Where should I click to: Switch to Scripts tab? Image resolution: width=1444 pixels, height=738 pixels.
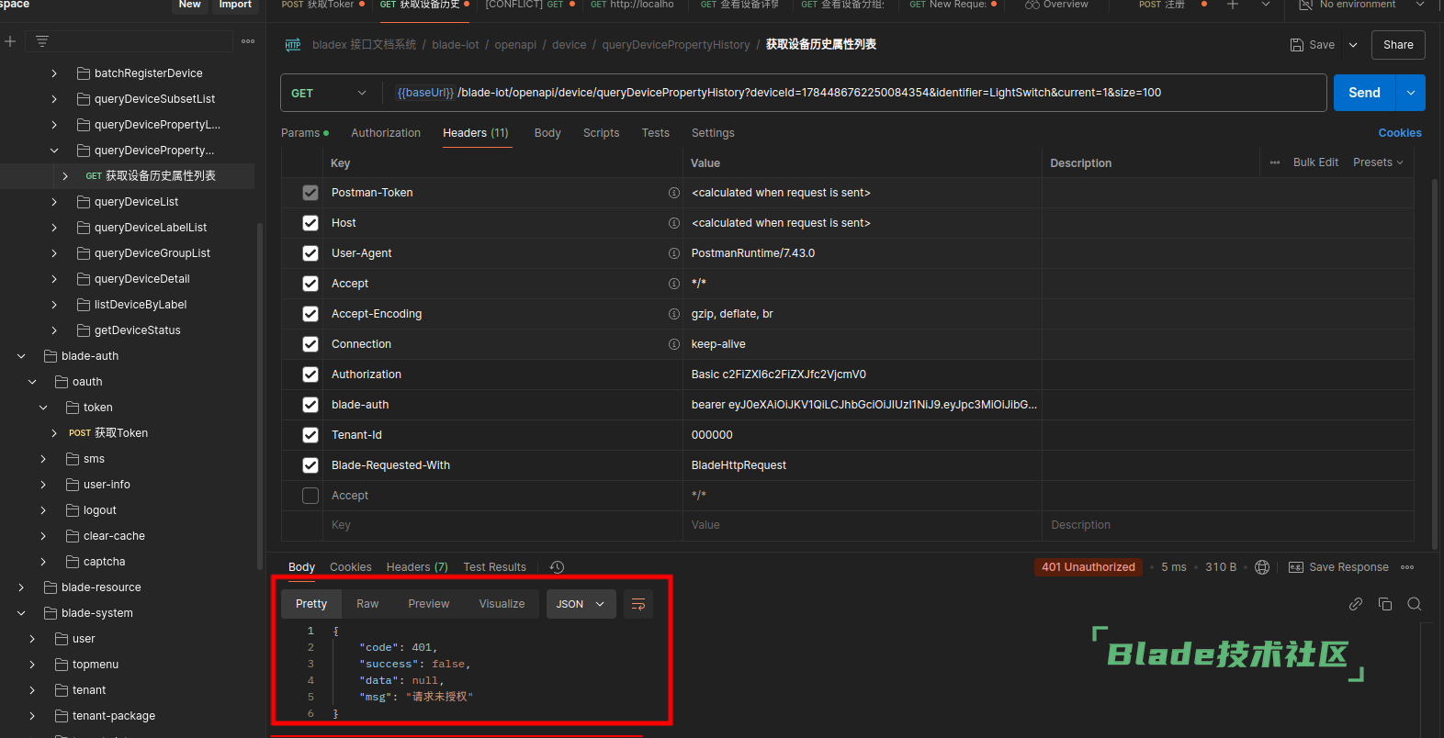[601, 133]
